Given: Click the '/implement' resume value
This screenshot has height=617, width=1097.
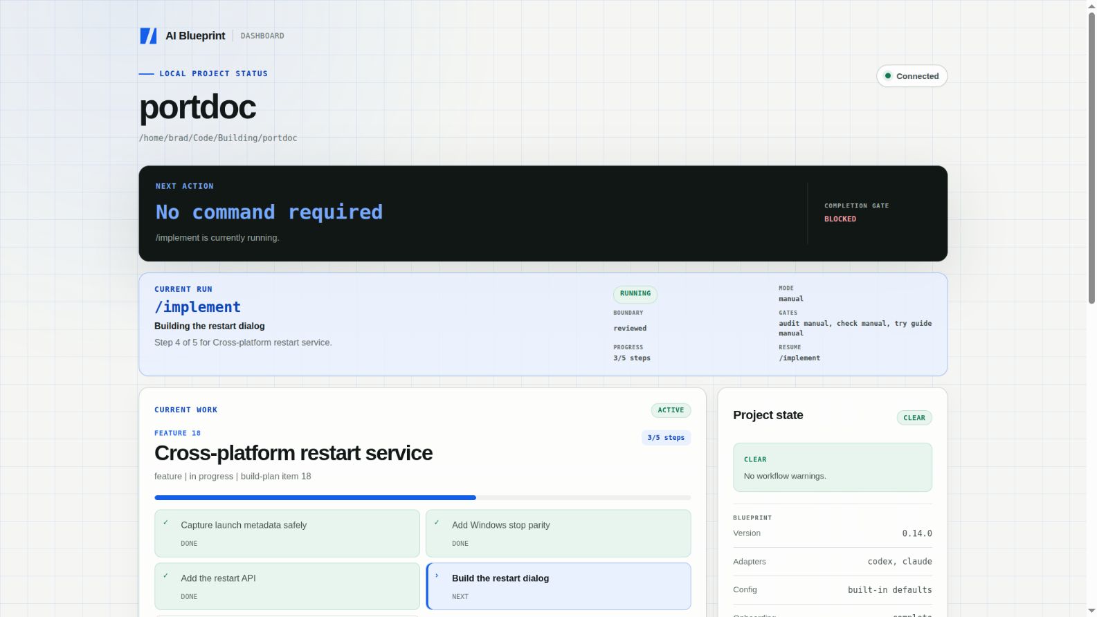Looking at the screenshot, I should pyautogui.click(x=799, y=358).
